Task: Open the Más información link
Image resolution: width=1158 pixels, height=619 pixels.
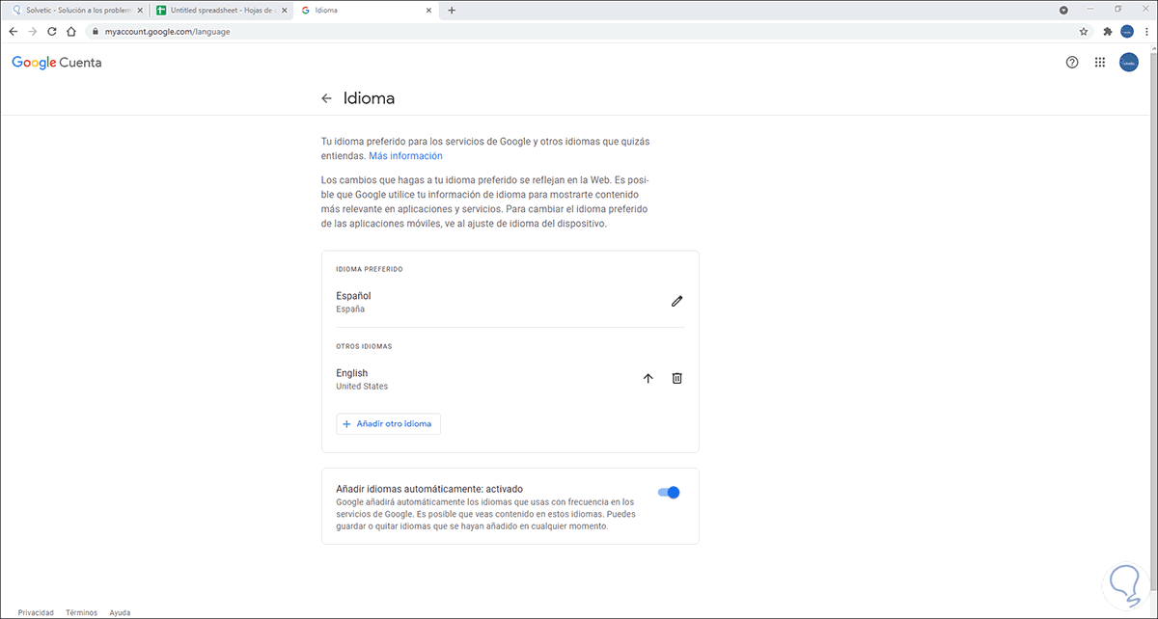Action: point(404,155)
